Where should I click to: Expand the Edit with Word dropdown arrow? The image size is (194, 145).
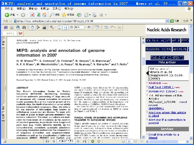point(106,15)
